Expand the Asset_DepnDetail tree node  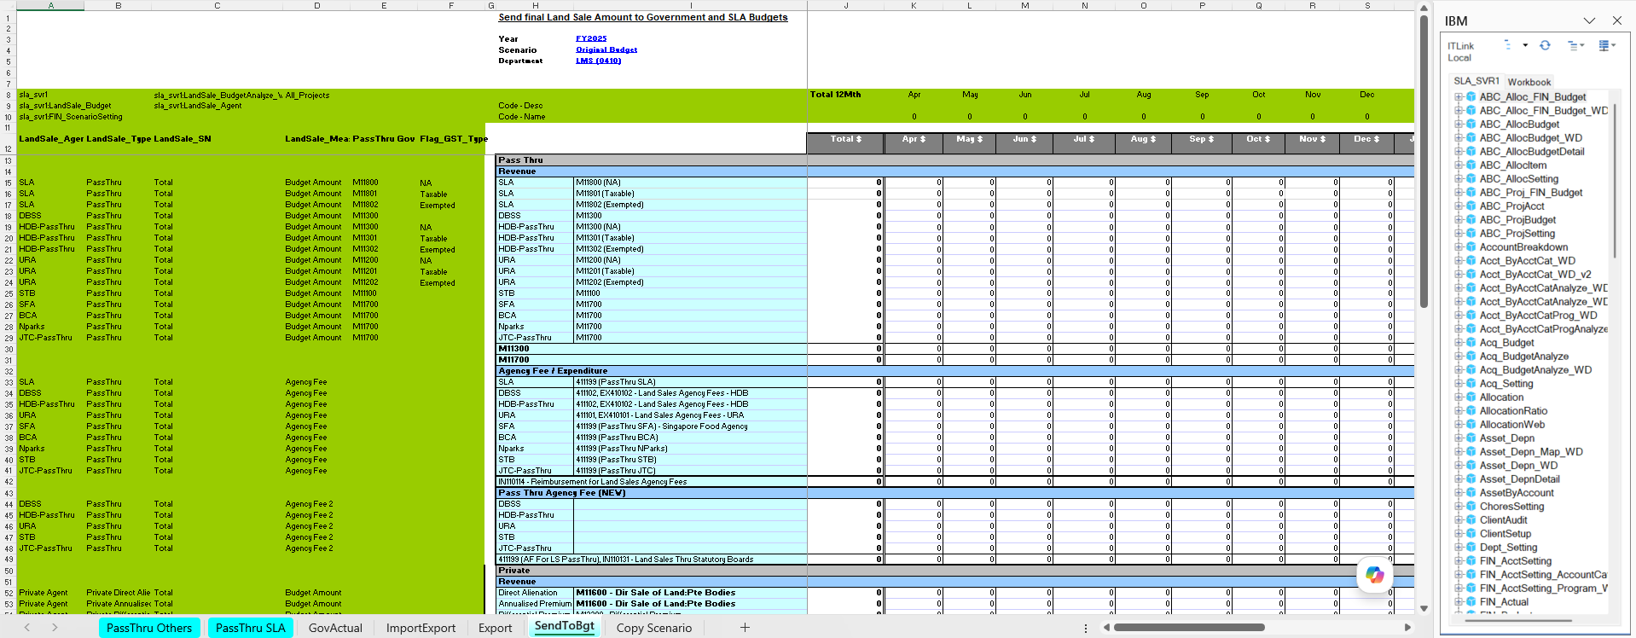[x=1459, y=479]
